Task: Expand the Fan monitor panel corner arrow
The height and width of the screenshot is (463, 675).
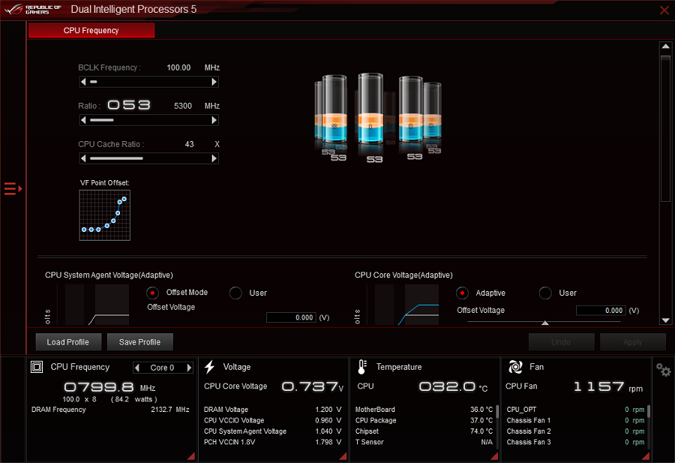Action: point(646,456)
